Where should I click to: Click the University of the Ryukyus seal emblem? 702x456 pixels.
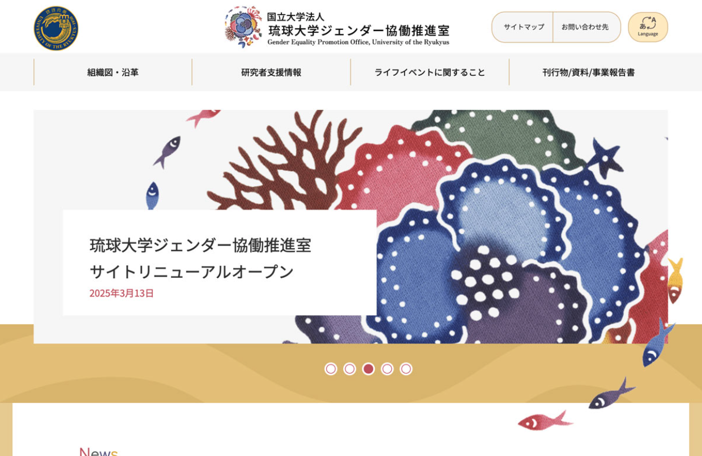56,28
